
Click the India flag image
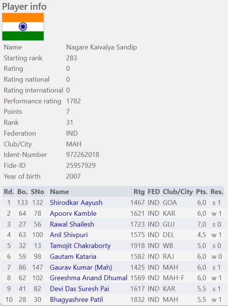tap(23, 27)
